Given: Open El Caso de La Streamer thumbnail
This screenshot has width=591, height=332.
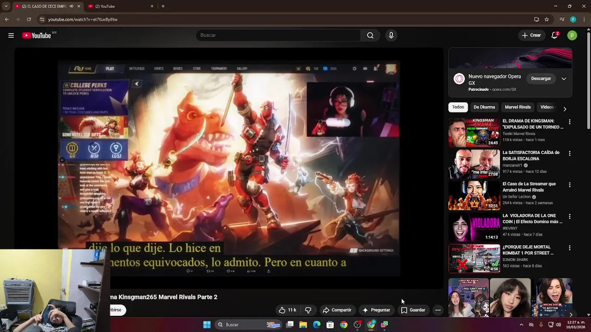Looking at the screenshot, I should [x=474, y=196].
